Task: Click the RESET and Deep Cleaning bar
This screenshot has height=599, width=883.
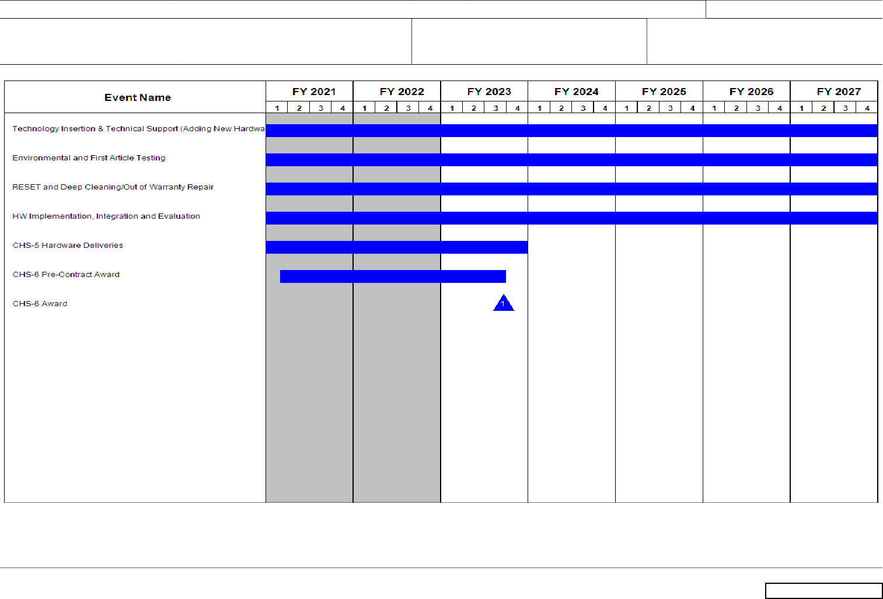Action: 571,189
